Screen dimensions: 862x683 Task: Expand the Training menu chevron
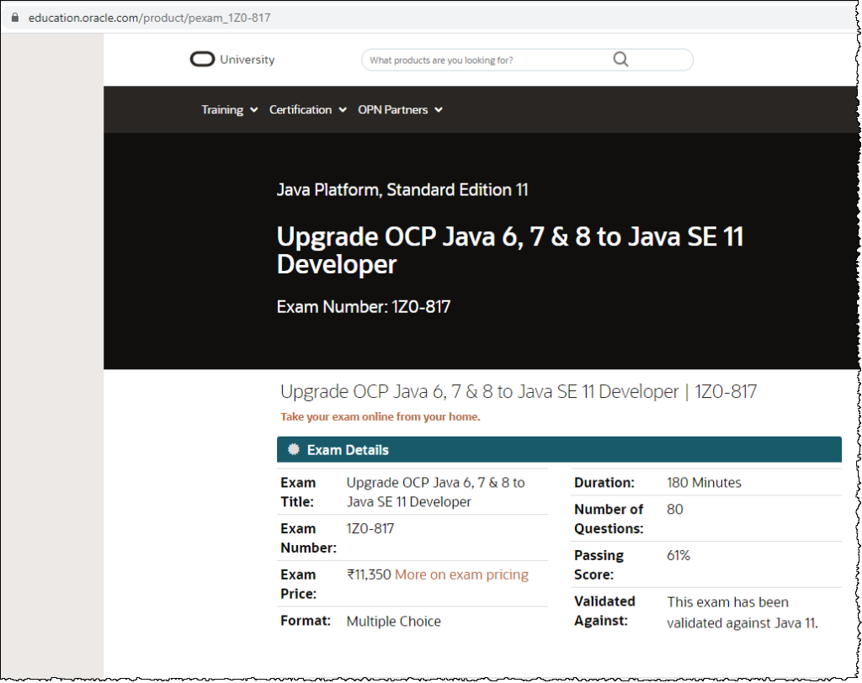pyautogui.click(x=254, y=110)
